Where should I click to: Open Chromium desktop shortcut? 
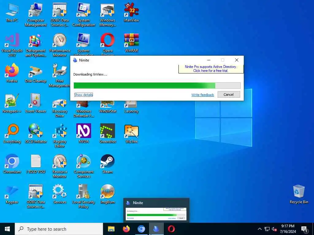[x=12, y=164]
